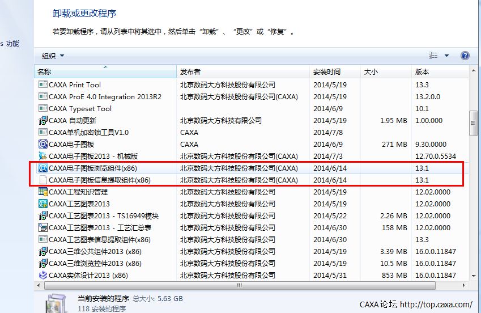Image resolution: width=481 pixels, height=313 pixels.
Task: Click vertical scrollbar up arrow
Action: coord(474,70)
